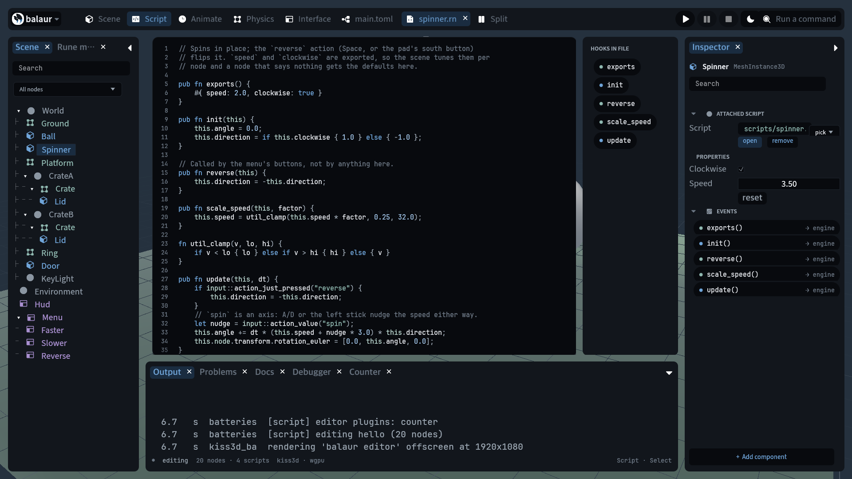Image resolution: width=852 pixels, height=479 pixels.
Task: Collapse the bottom panel with the arrow
Action: pyautogui.click(x=669, y=373)
